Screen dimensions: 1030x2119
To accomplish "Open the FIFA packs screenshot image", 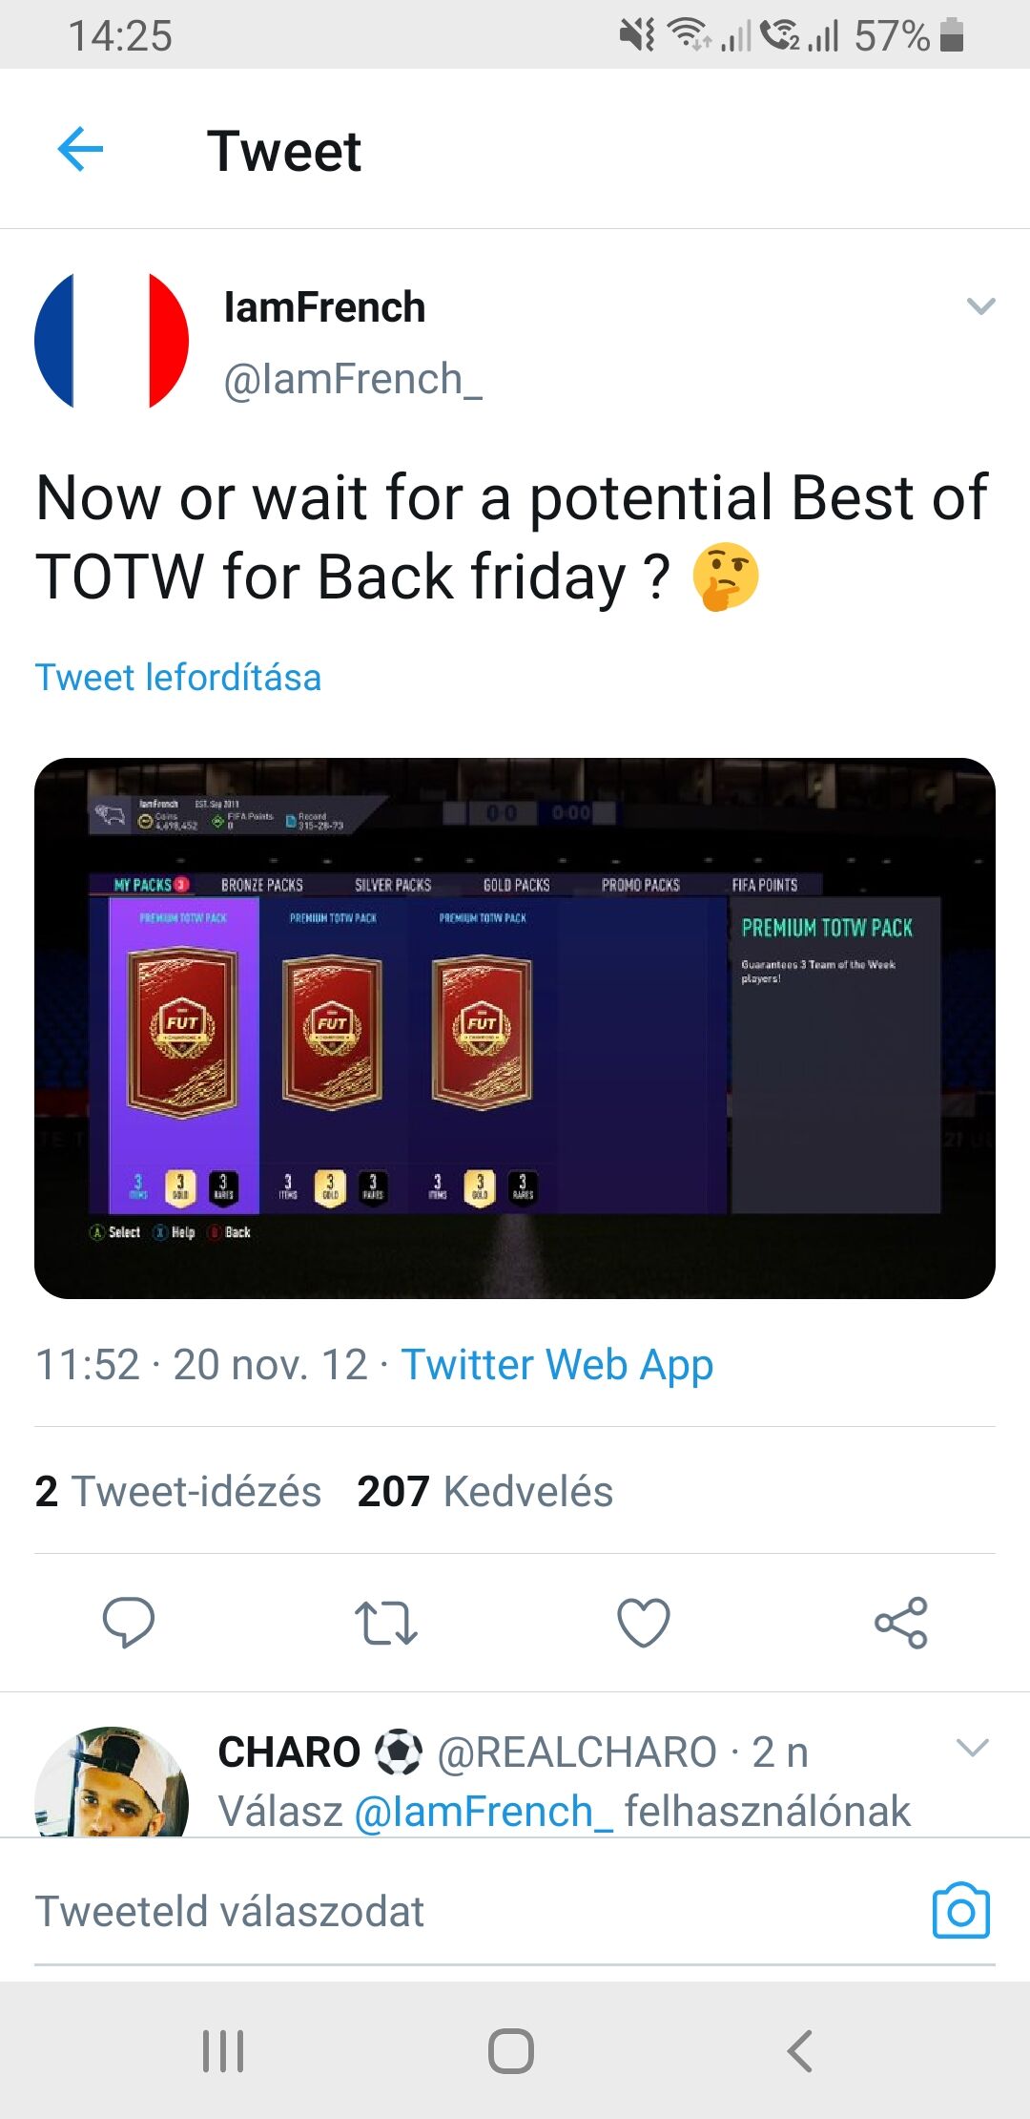I will [x=515, y=1028].
